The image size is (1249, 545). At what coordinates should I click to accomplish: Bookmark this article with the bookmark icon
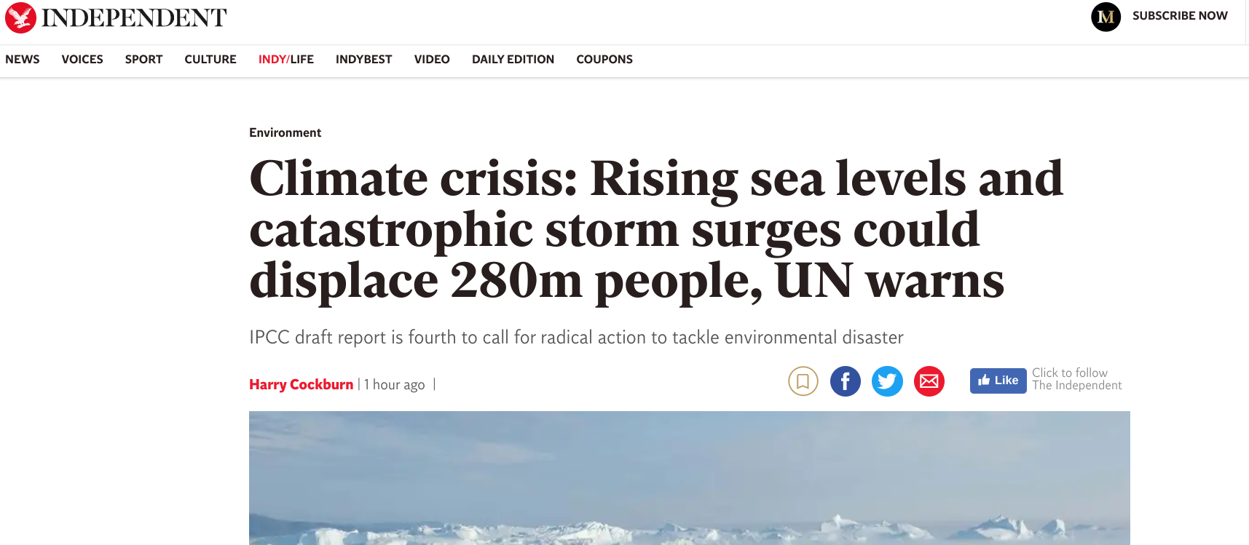(x=803, y=381)
